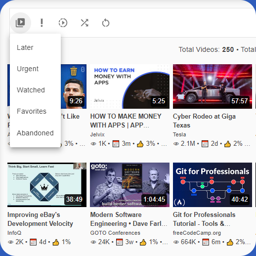The height and width of the screenshot is (256, 256).
Task: Open the Git for Professionals thumbnail
Action: pos(213,185)
